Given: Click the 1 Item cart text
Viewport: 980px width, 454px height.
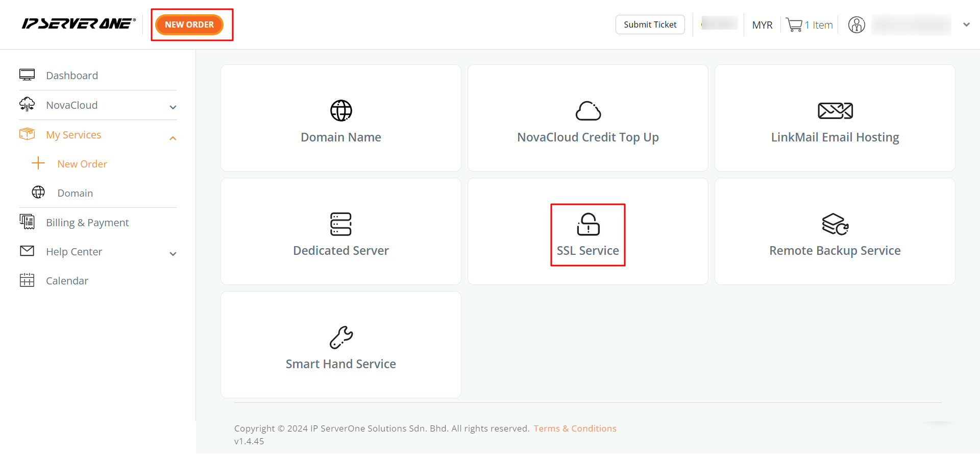Looking at the screenshot, I should [819, 25].
